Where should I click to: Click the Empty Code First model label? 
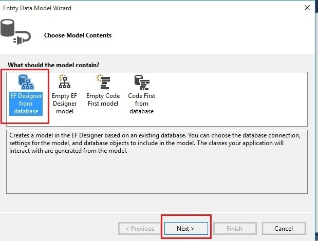point(103,99)
